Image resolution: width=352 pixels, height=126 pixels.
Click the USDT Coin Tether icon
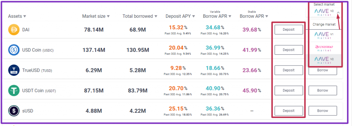(14, 90)
